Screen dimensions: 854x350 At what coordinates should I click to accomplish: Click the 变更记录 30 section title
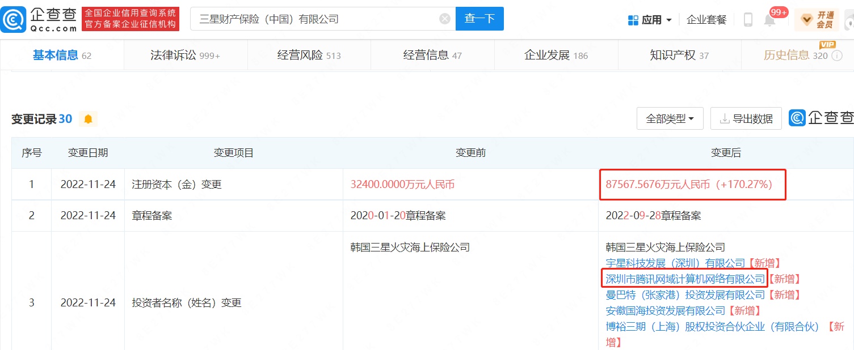click(42, 119)
